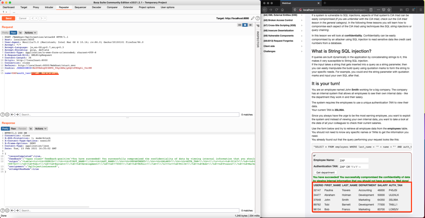Click Get department button
The image size is (425, 218).
click(325, 172)
